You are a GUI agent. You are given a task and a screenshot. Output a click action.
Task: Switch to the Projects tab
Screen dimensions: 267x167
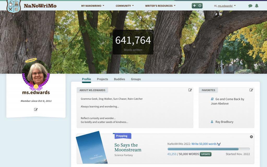point(102,79)
